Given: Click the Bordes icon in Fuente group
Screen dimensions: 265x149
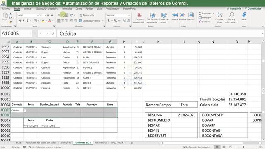Looking at the screenshot, I should [35, 21].
